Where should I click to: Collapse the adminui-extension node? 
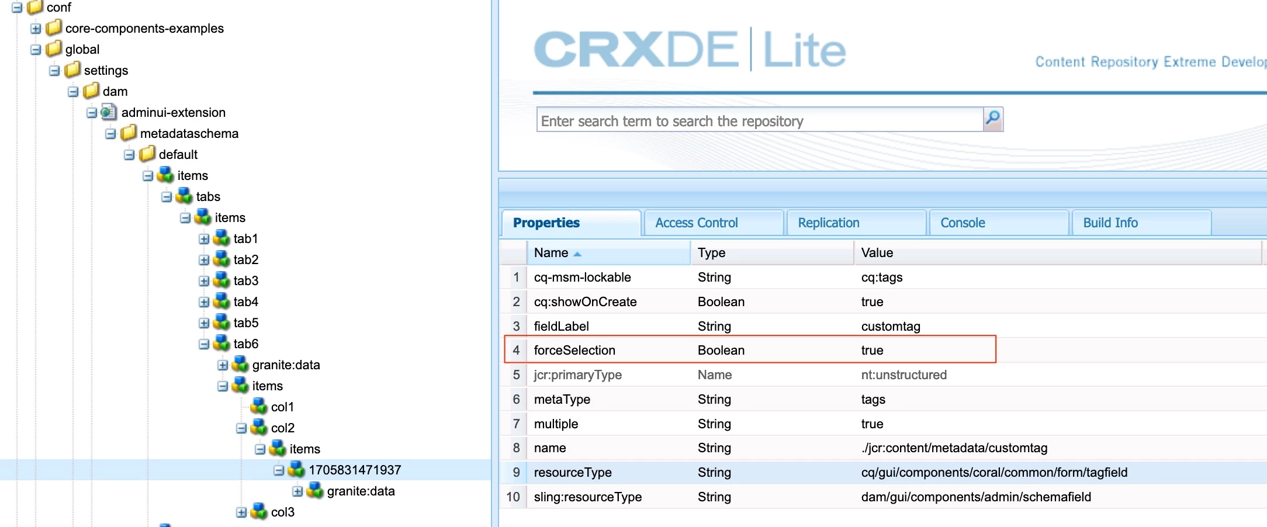point(92,113)
